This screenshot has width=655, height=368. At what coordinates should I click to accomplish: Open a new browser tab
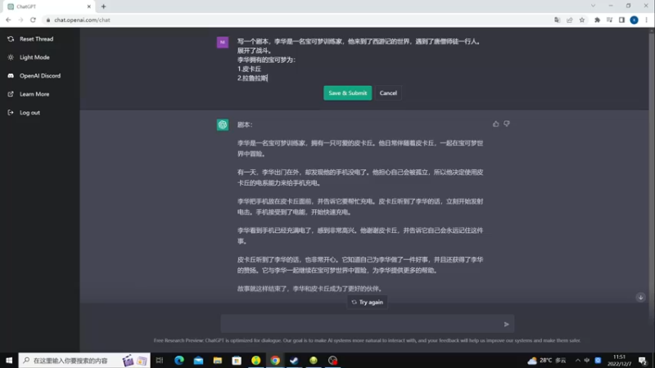point(104,7)
